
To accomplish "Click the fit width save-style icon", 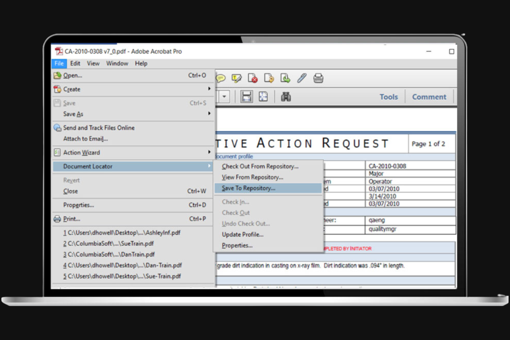I will point(247,96).
